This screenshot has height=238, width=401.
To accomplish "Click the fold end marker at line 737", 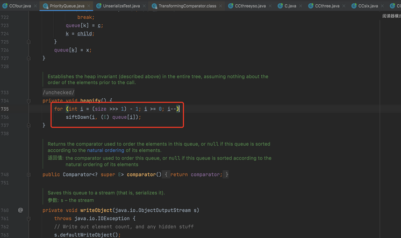I will 28,125.
